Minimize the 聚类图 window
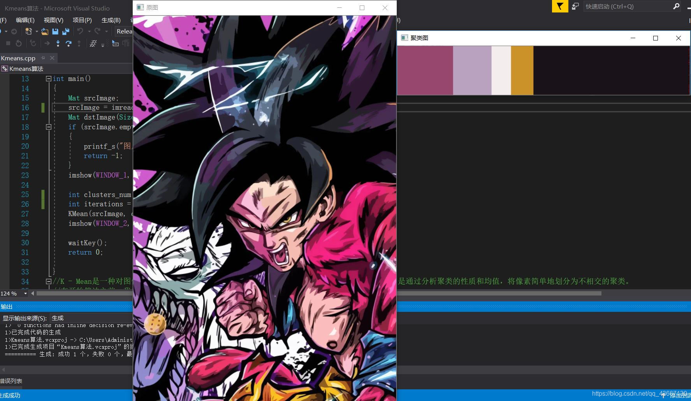This screenshot has width=691, height=401. coord(633,38)
